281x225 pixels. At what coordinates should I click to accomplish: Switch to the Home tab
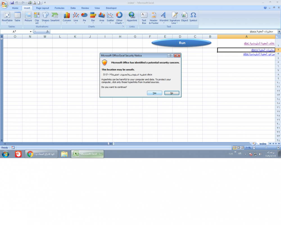(x=15, y=8)
